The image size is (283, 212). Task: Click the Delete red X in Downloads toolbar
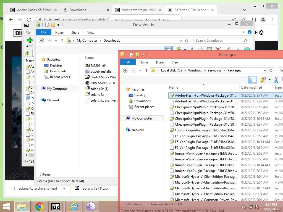click(x=218, y=49)
